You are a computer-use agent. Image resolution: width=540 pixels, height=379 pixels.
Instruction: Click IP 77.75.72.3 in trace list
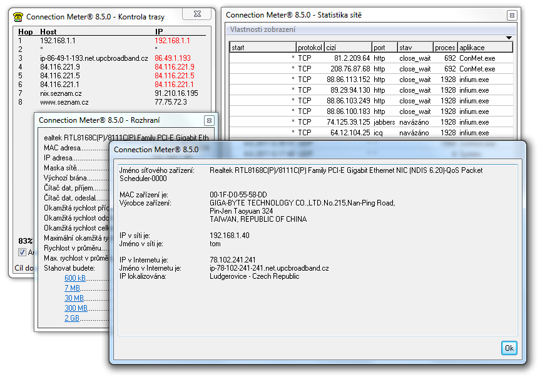171,102
